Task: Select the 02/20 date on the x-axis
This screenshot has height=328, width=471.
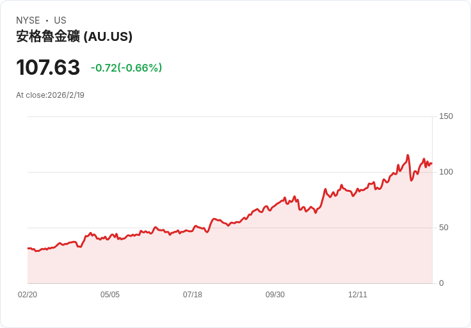Action: point(28,295)
